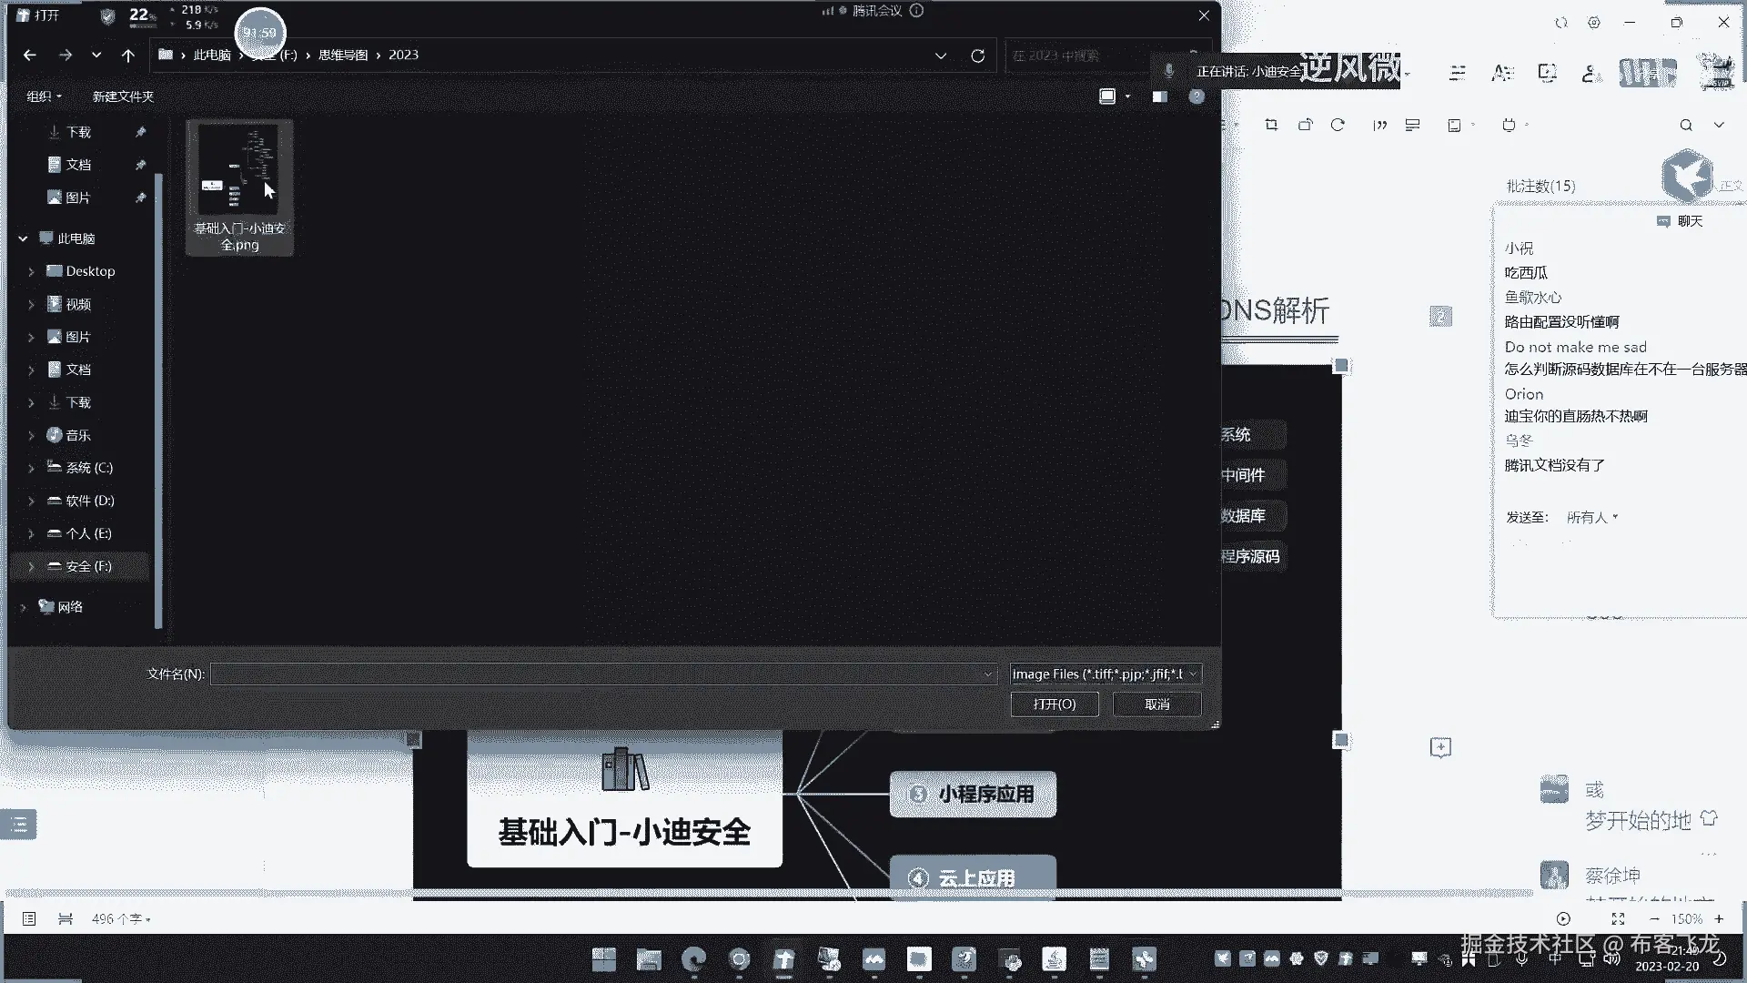Image resolution: width=1747 pixels, height=983 pixels.
Task: Click the Back arrow in file dialog
Action: point(30,56)
